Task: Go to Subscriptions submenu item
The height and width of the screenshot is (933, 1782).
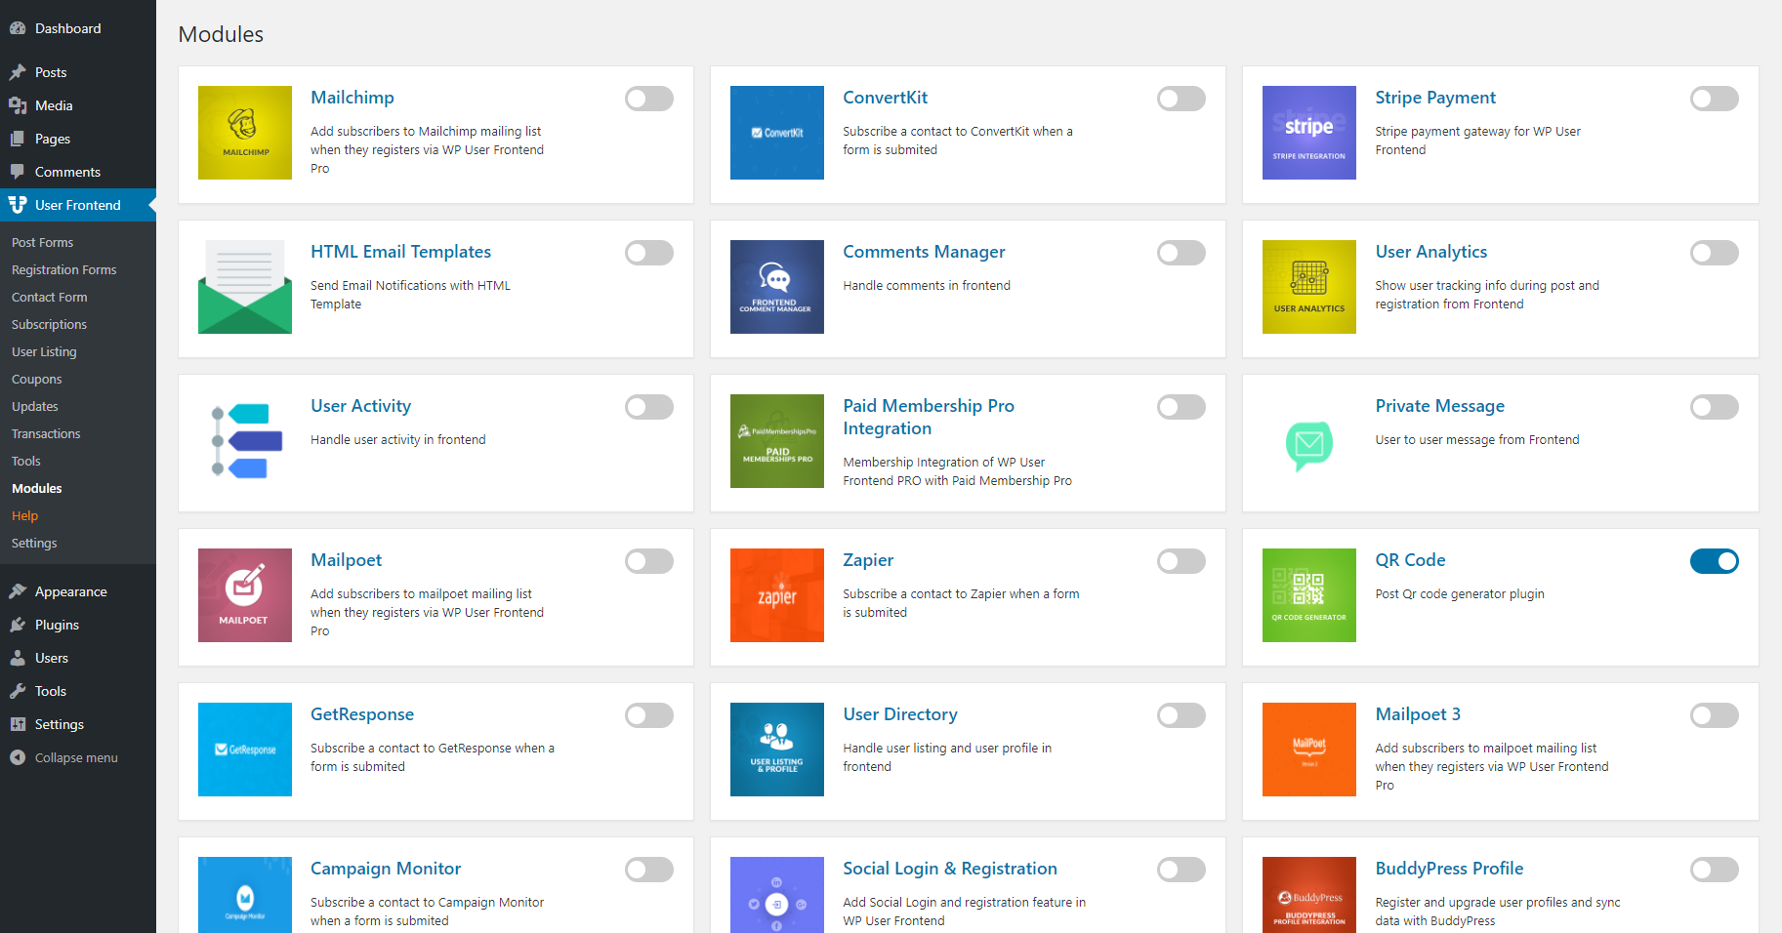Action: click(50, 324)
